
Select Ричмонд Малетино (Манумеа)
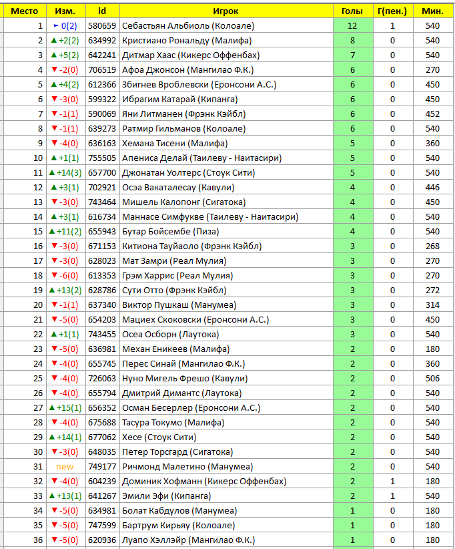(187, 467)
